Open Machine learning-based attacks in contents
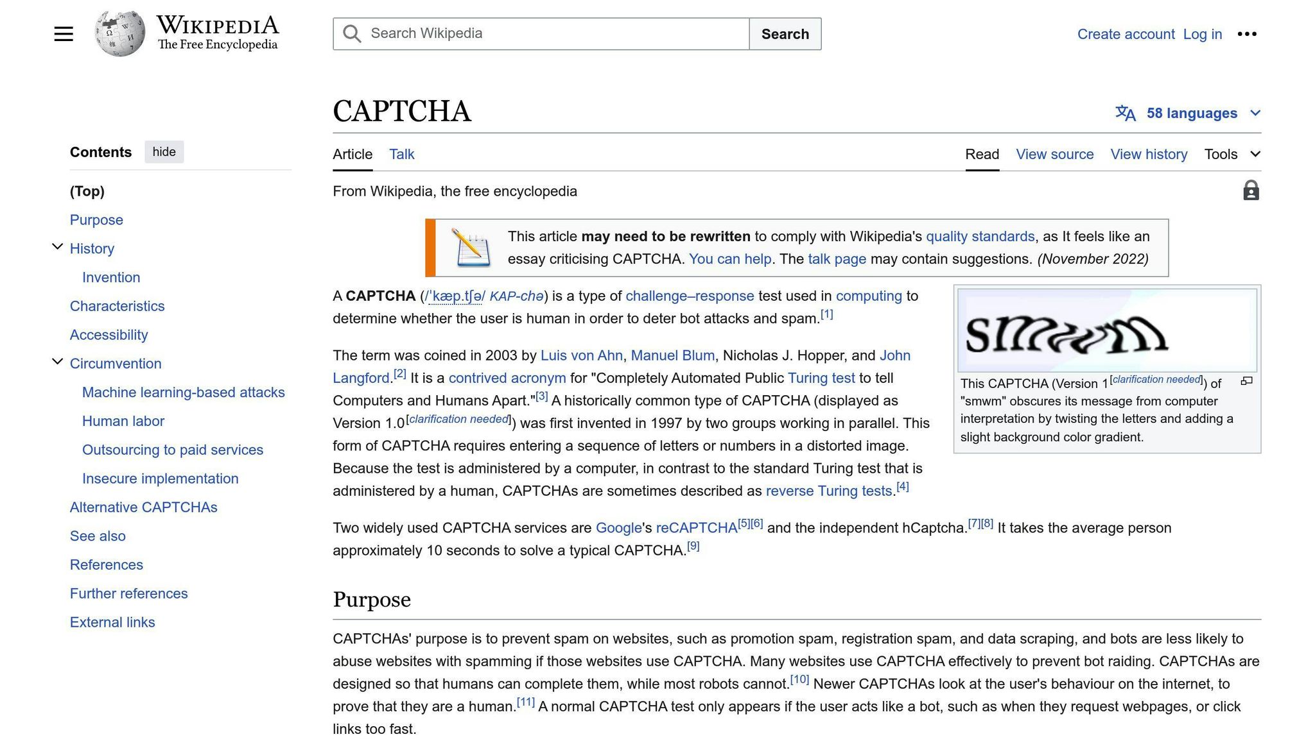This screenshot has width=1315, height=739. coord(183,393)
